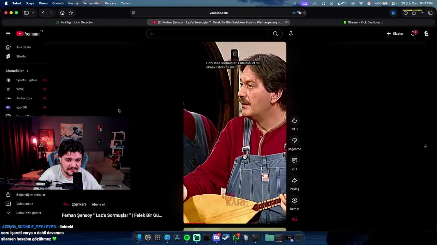Open Videolarınız in the sidebar

(24, 204)
